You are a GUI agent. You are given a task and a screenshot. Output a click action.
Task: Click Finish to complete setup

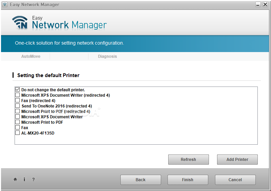(188, 180)
